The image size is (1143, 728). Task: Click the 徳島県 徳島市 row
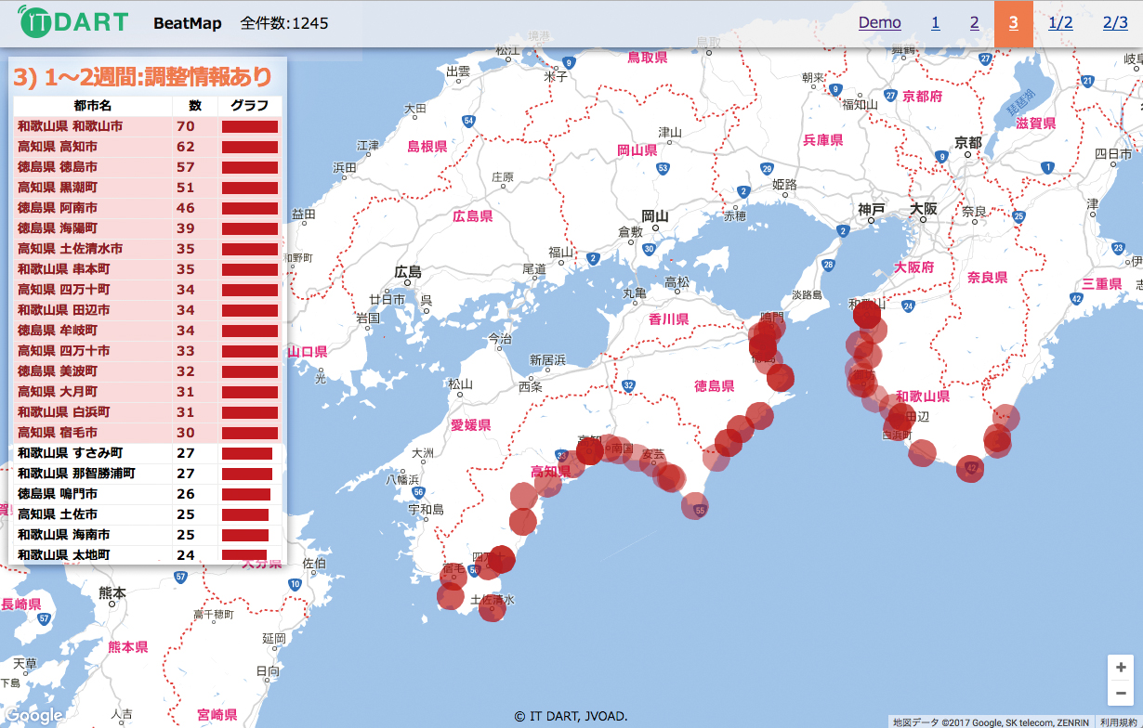(93, 167)
